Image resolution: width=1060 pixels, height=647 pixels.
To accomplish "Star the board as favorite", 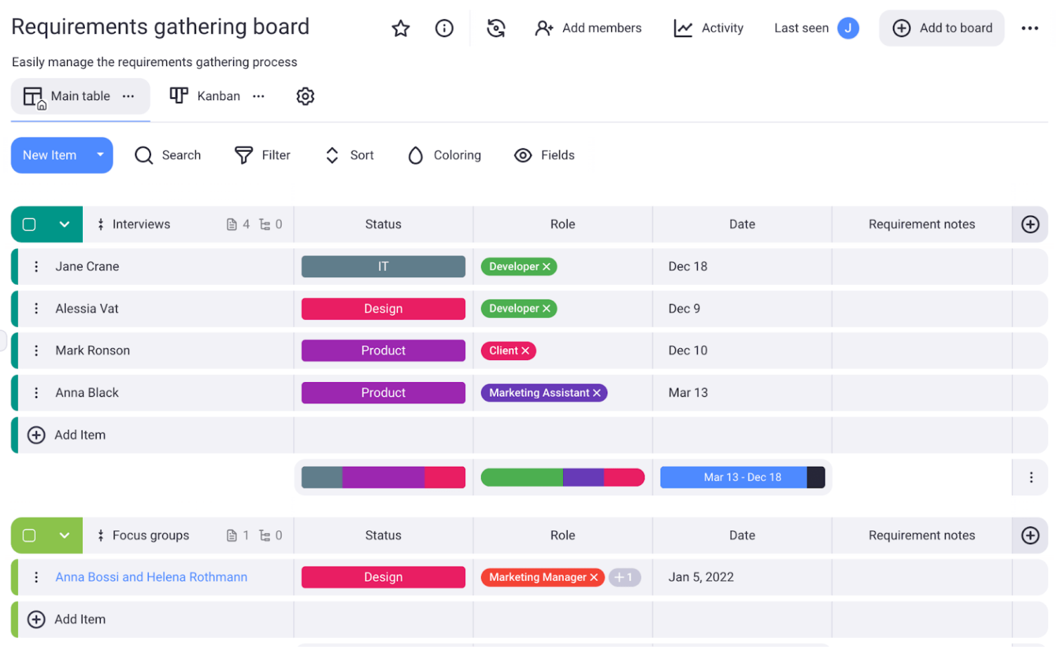I will 400,28.
